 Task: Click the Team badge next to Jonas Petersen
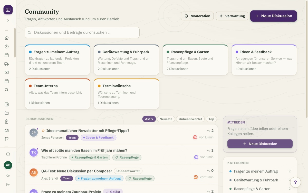(72, 138)
